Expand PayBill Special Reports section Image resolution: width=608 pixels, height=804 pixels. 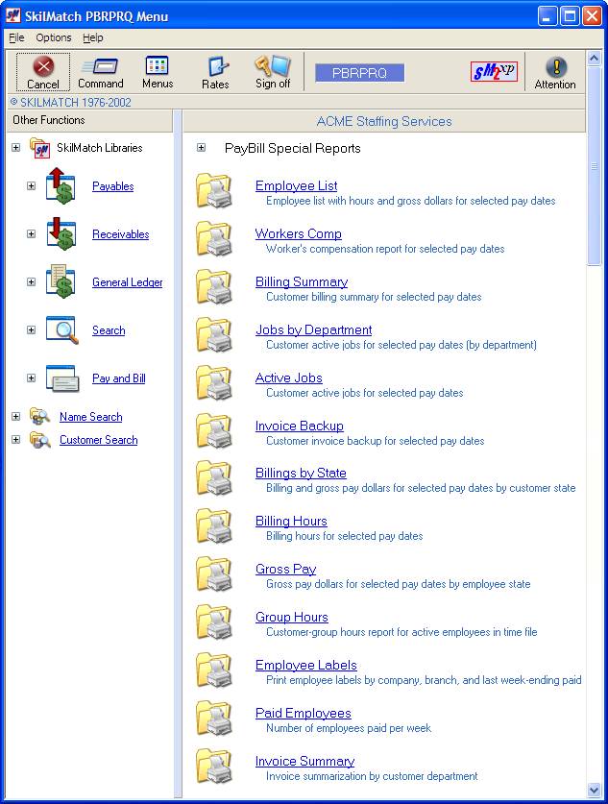(201, 148)
